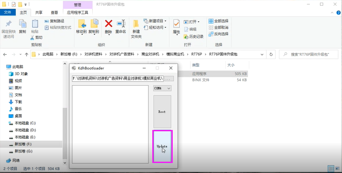Screen dimensions: 342x173
Task: Open the COM4 port dropdown
Action: click(162, 88)
